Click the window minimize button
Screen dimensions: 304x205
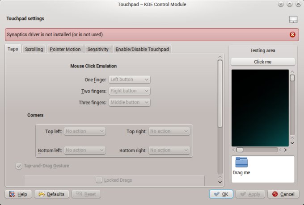(x=281, y=4)
